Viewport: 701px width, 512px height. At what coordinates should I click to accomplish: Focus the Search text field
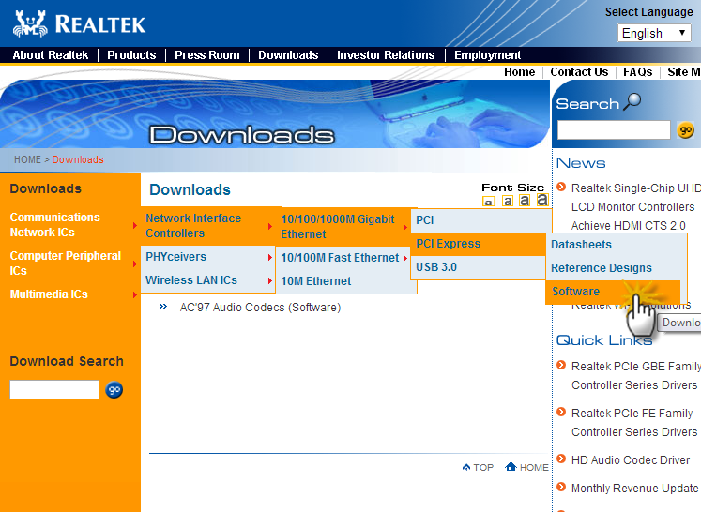tap(614, 130)
